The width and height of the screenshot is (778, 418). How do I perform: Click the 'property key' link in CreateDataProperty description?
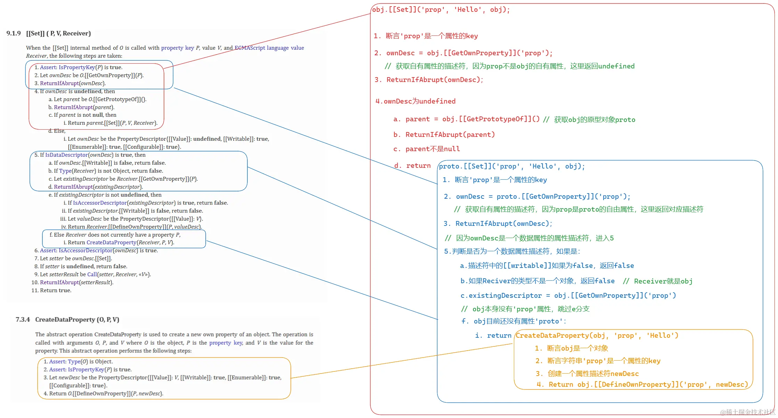click(226, 343)
